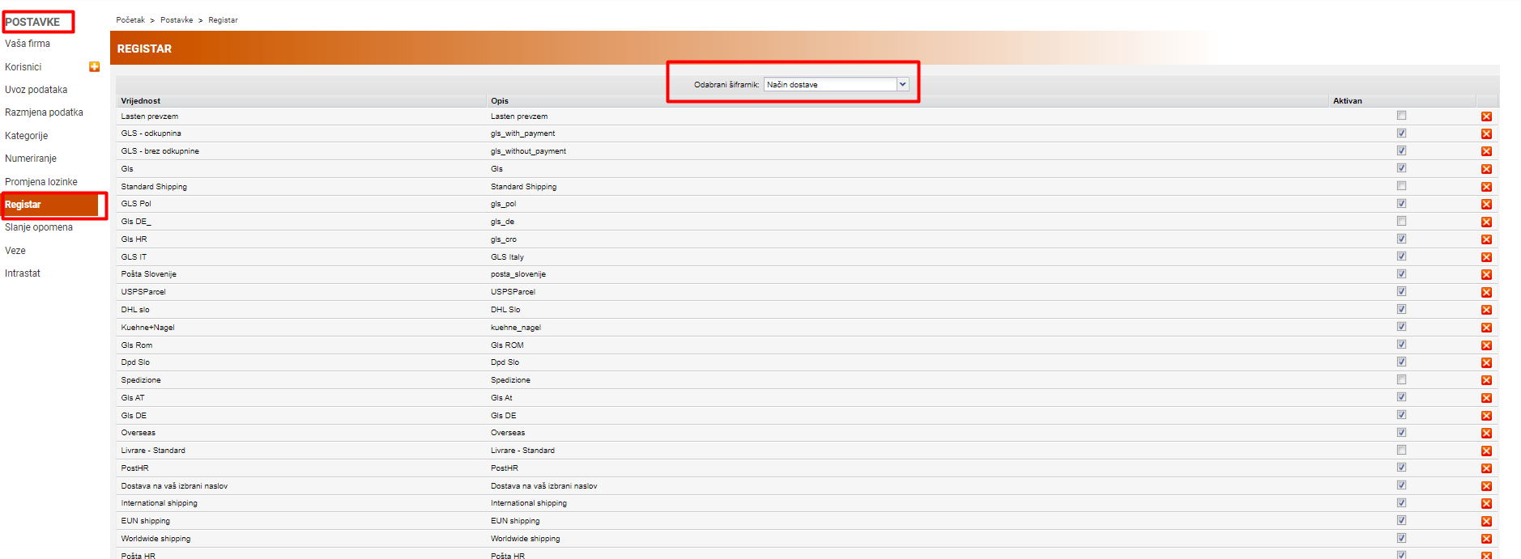1521x559 pixels.
Task: Select the 'kuehne_nagel' description cell
Action: [x=516, y=328]
